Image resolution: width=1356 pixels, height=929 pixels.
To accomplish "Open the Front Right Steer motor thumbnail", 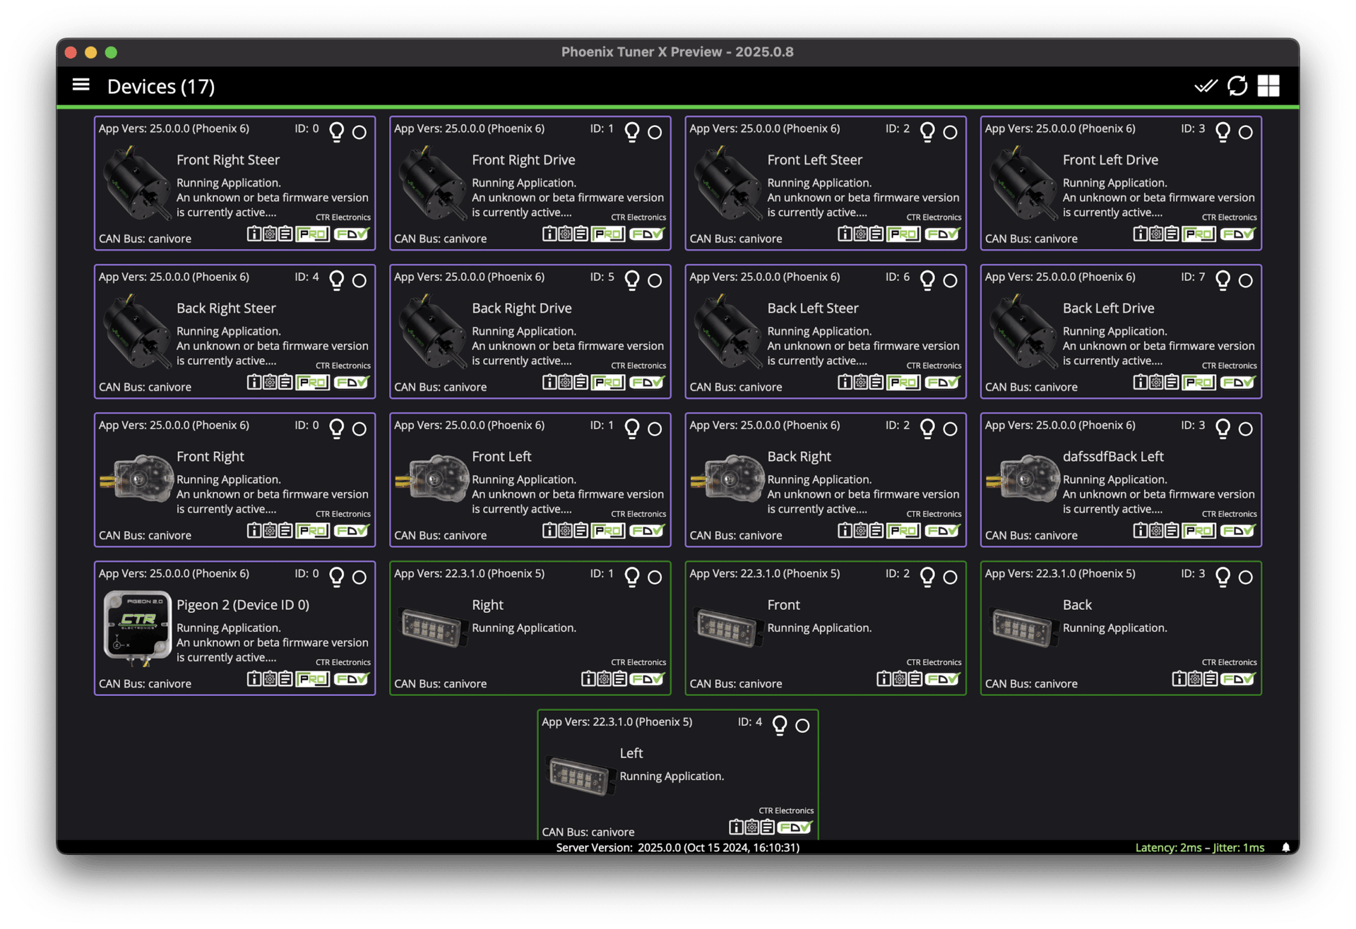I will (x=137, y=184).
